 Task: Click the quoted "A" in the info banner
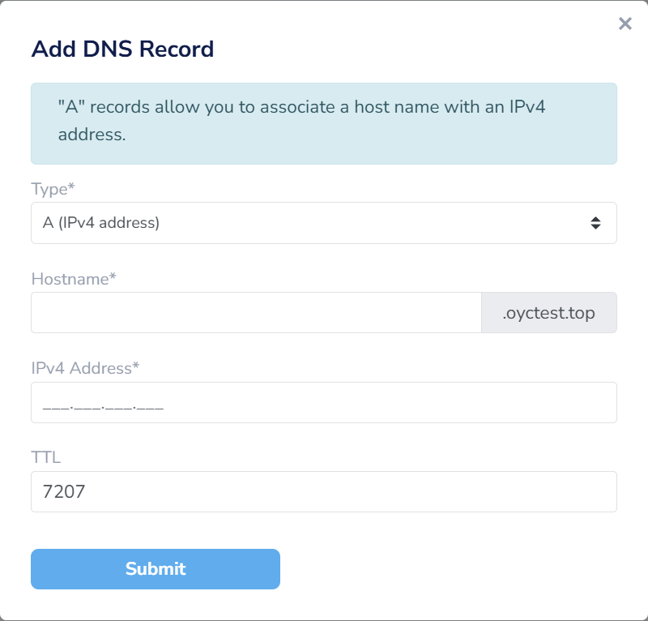pos(66,107)
